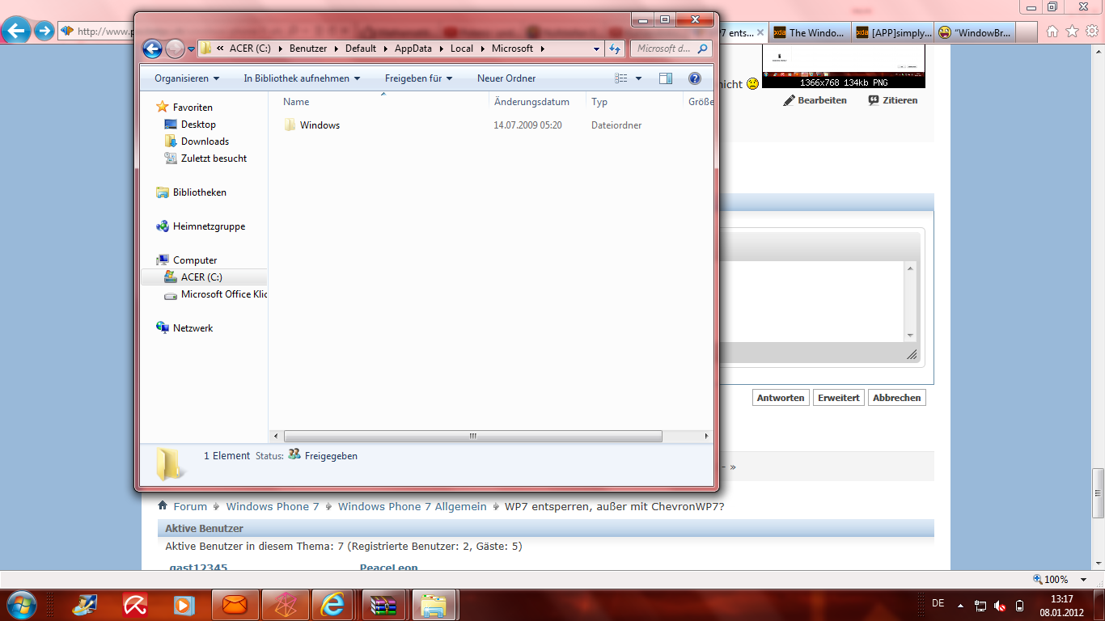Screen dimensions: 1105x621
Task: Open the Internet Explorer favorites star
Action: [1073, 32]
